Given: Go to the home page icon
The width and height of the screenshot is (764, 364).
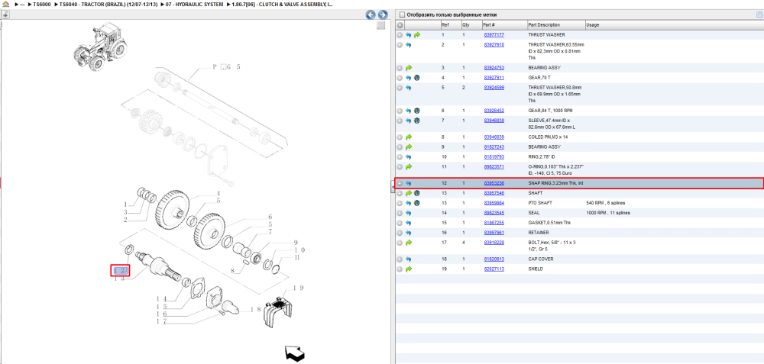Looking at the screenshot, I should click(5, 4).
